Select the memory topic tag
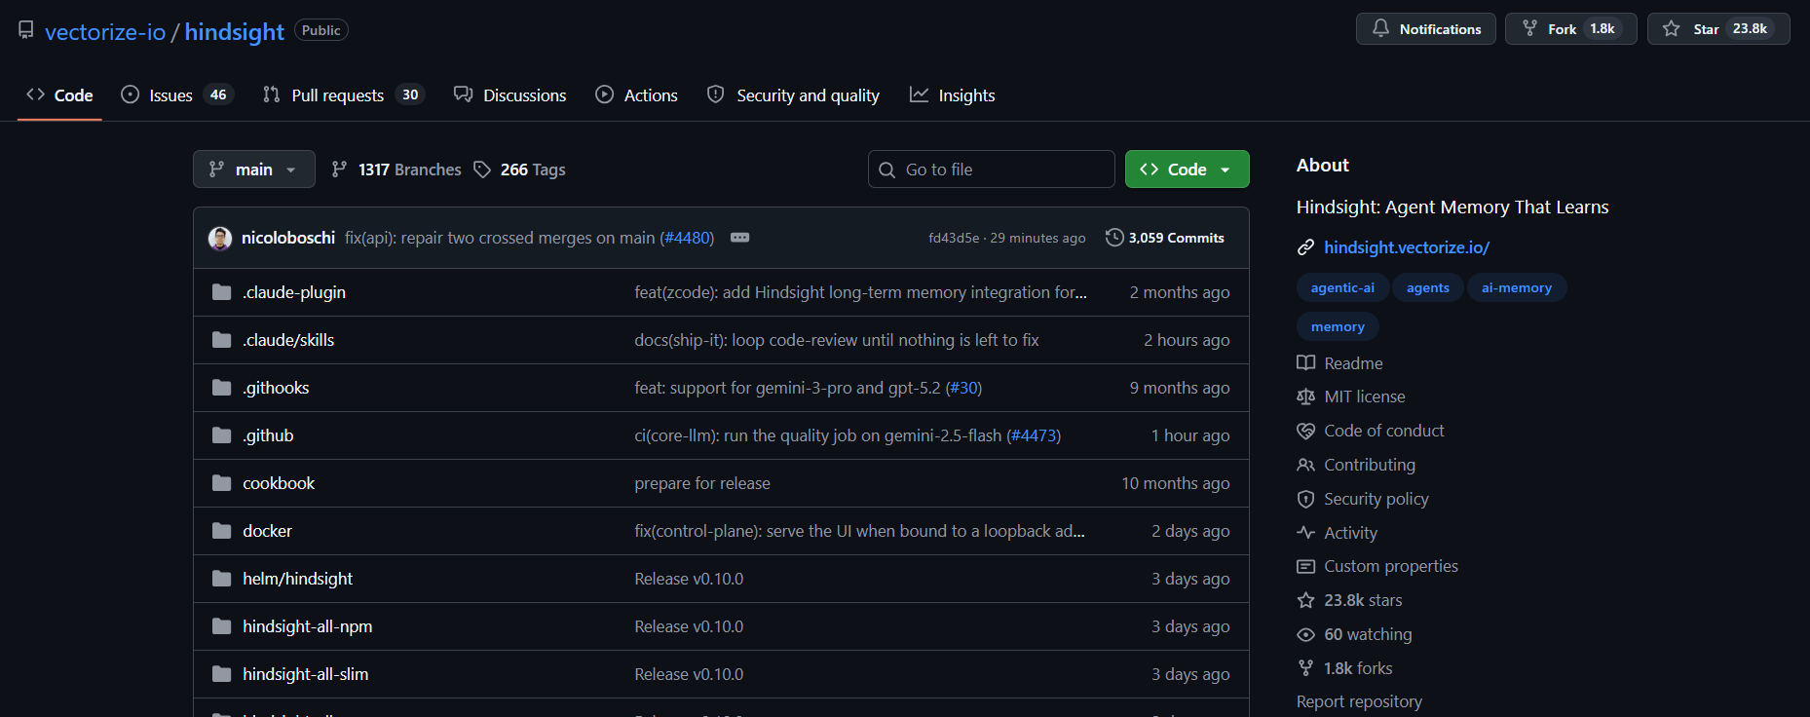This screenshot has width=1810, height=717. (1338, 326)
